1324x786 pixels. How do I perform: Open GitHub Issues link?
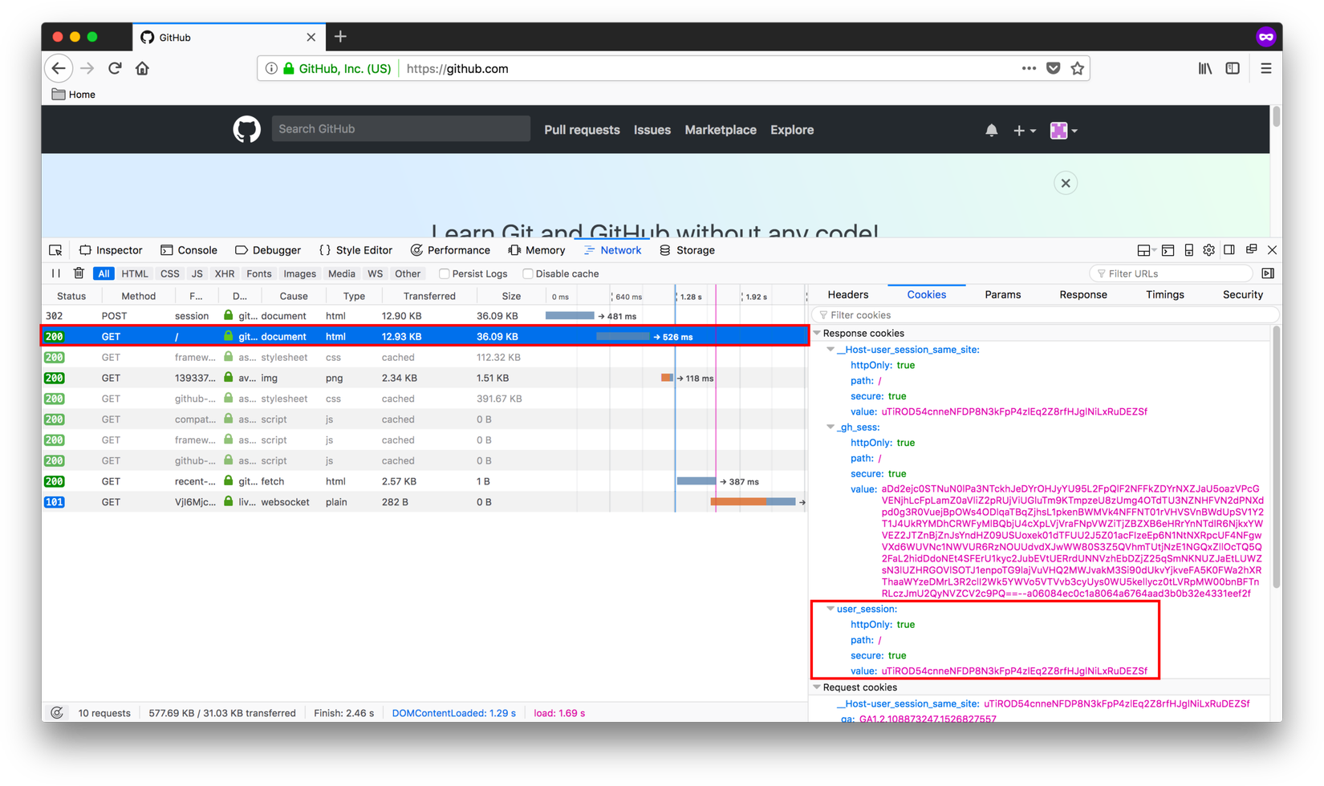click(x=652, y=130)
